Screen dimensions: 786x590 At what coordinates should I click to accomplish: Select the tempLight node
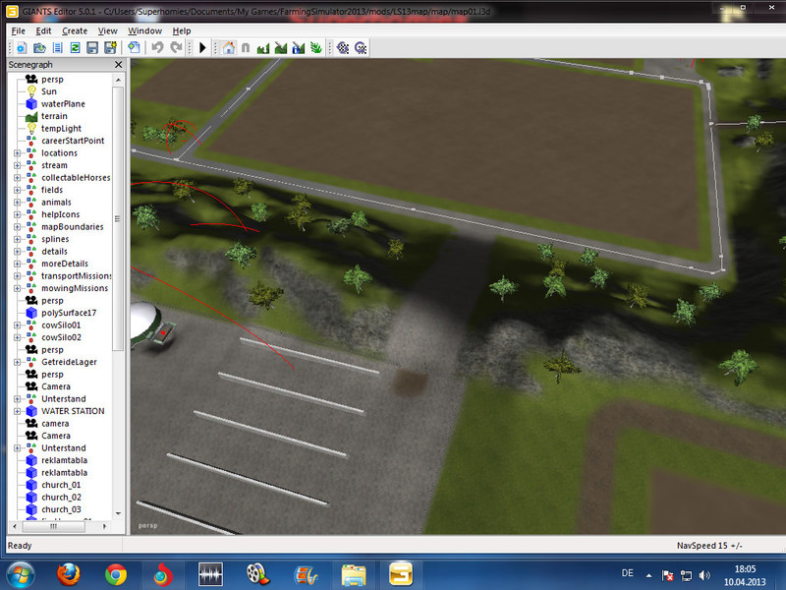coord(61,129)
